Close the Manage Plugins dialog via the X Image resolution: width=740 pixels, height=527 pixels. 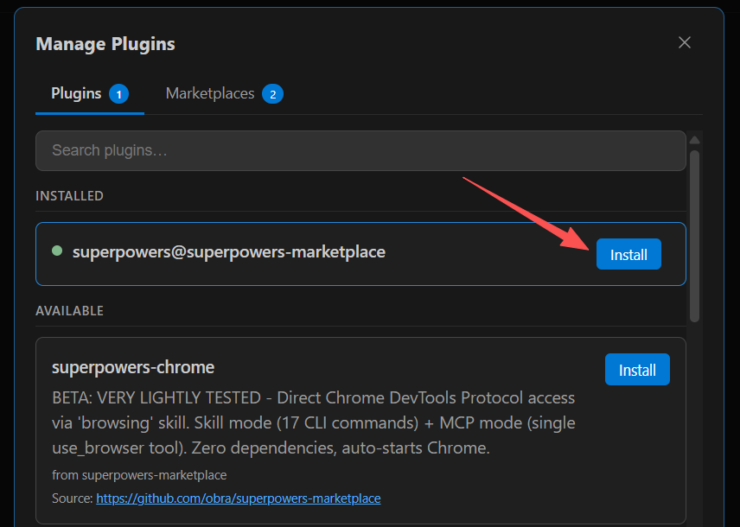click(x=684, y=41)
